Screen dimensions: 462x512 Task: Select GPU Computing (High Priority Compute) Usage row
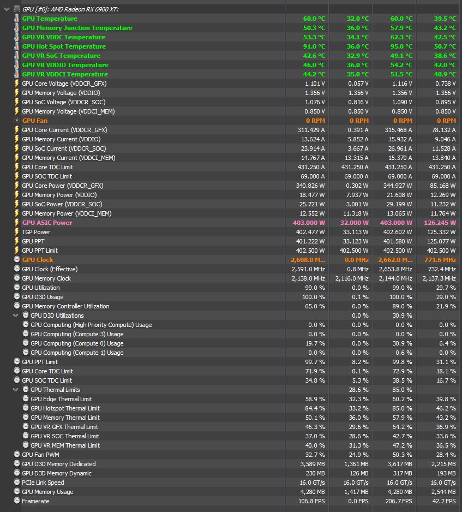click(91, 325)
